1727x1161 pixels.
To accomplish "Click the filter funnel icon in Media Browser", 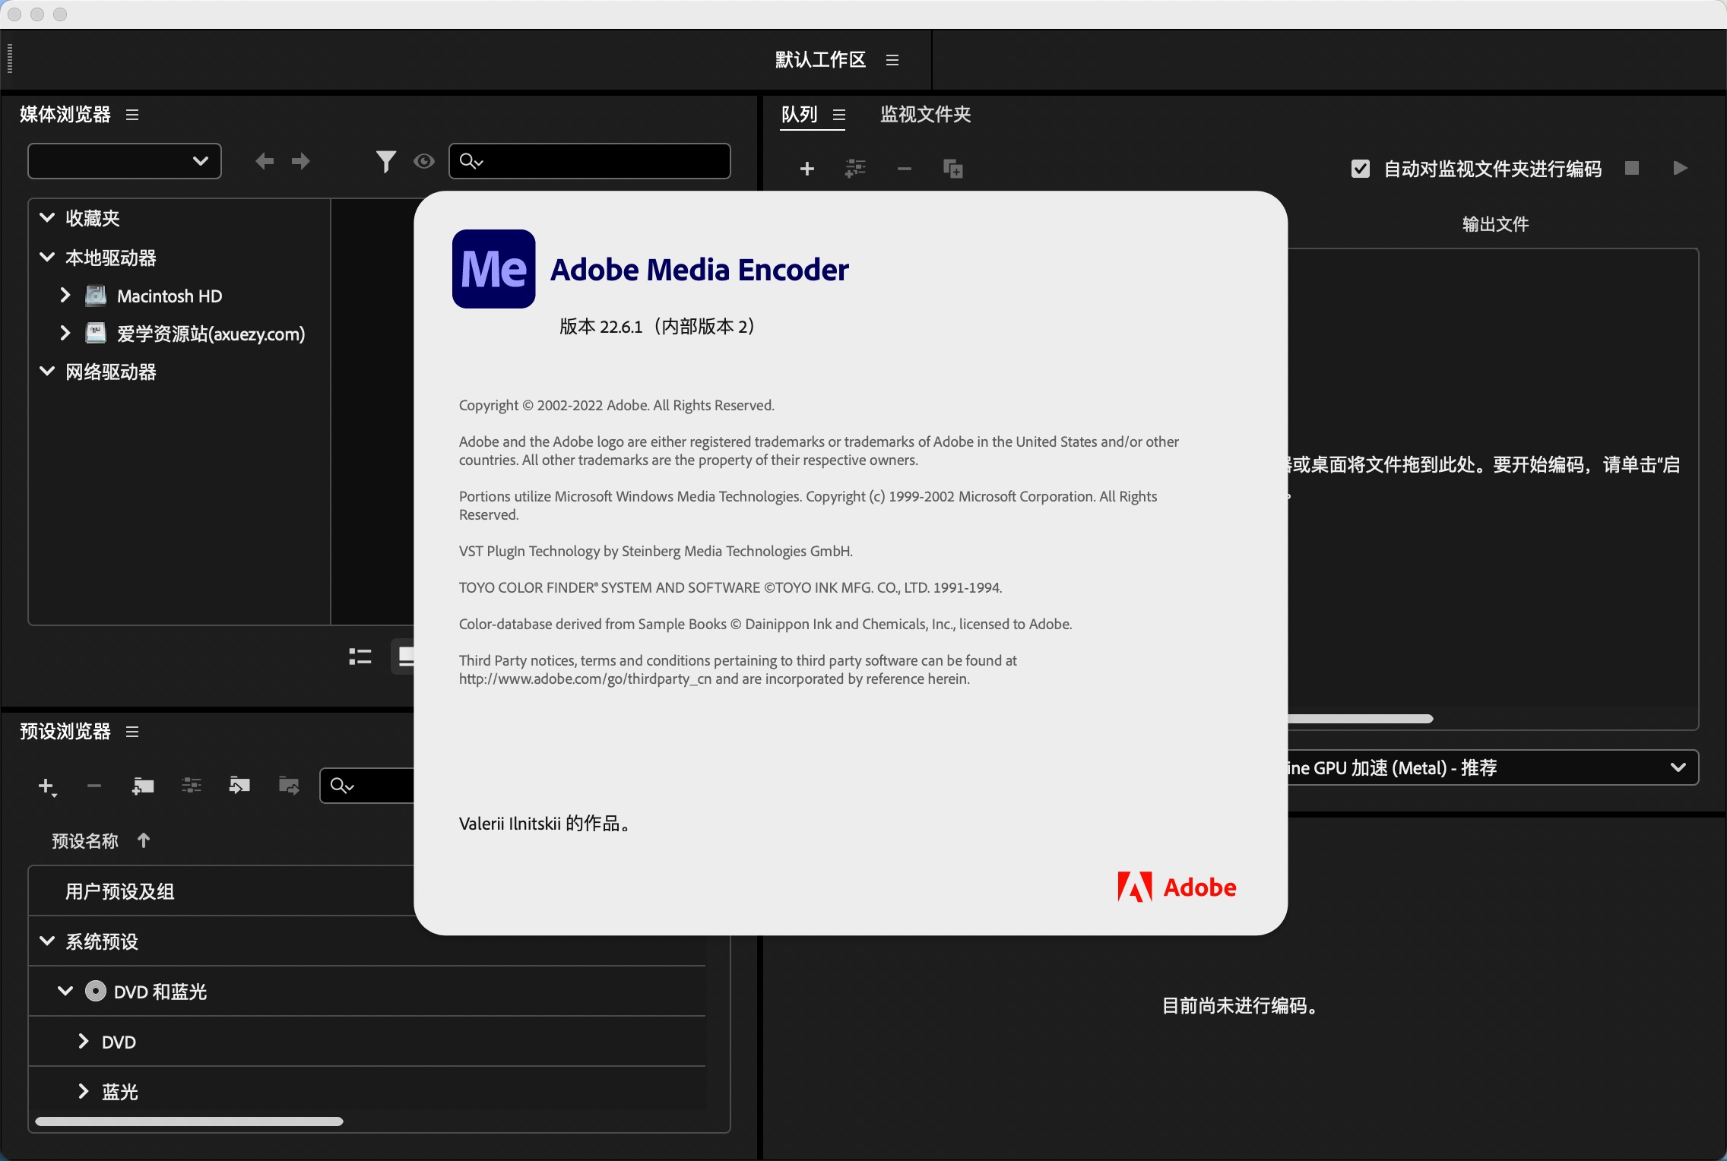I will (x=385, y=161).
